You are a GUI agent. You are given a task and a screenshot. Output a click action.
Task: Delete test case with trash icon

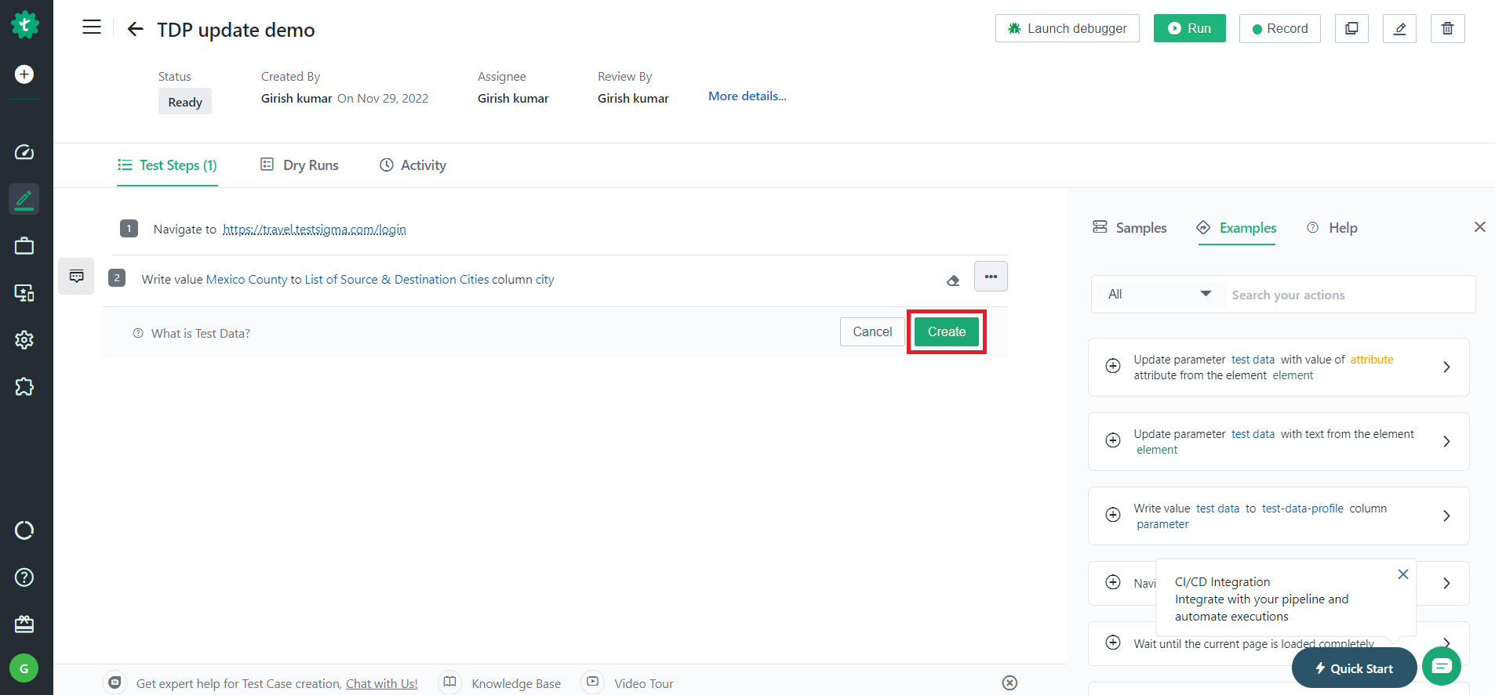[1448, 28]
